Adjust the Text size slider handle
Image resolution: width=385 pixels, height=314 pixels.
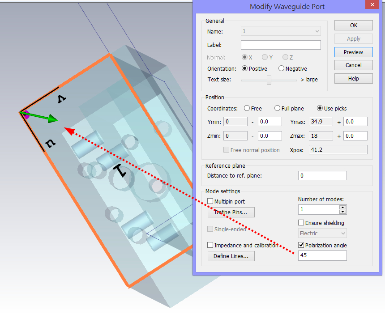(x=269, y=80)
